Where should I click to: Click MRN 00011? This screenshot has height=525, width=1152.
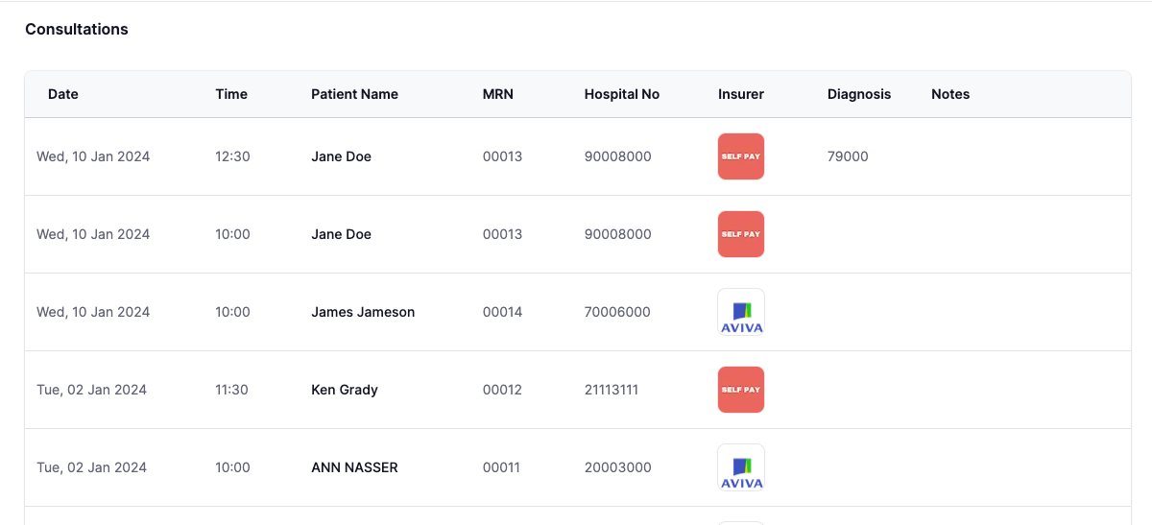(x=501, y=467)
